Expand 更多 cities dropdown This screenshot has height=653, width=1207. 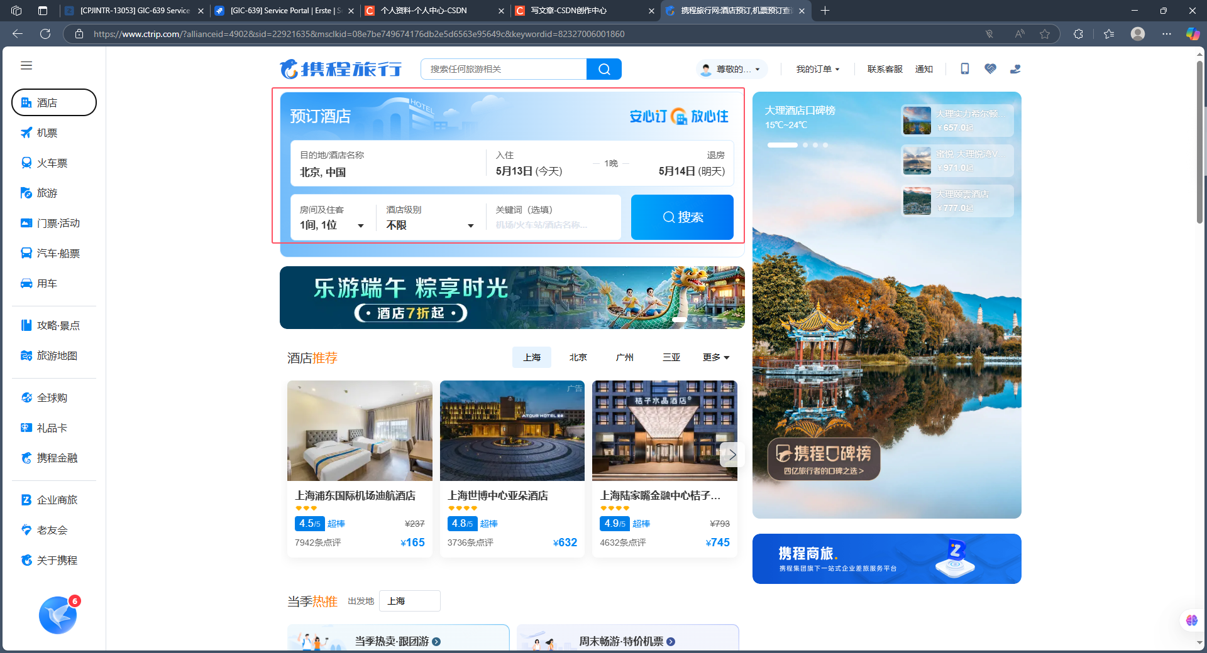716,357
